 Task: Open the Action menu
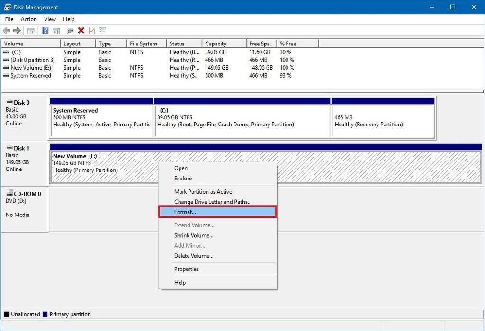coord(28,19)
